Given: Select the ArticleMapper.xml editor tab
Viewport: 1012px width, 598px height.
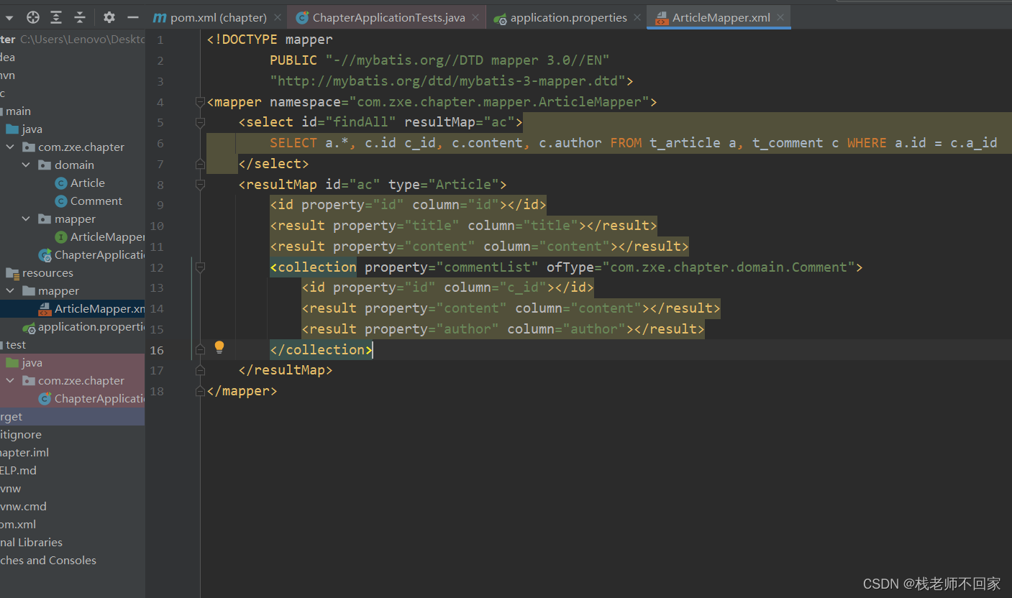Looking at the screenshot, I should click(720, 17).
